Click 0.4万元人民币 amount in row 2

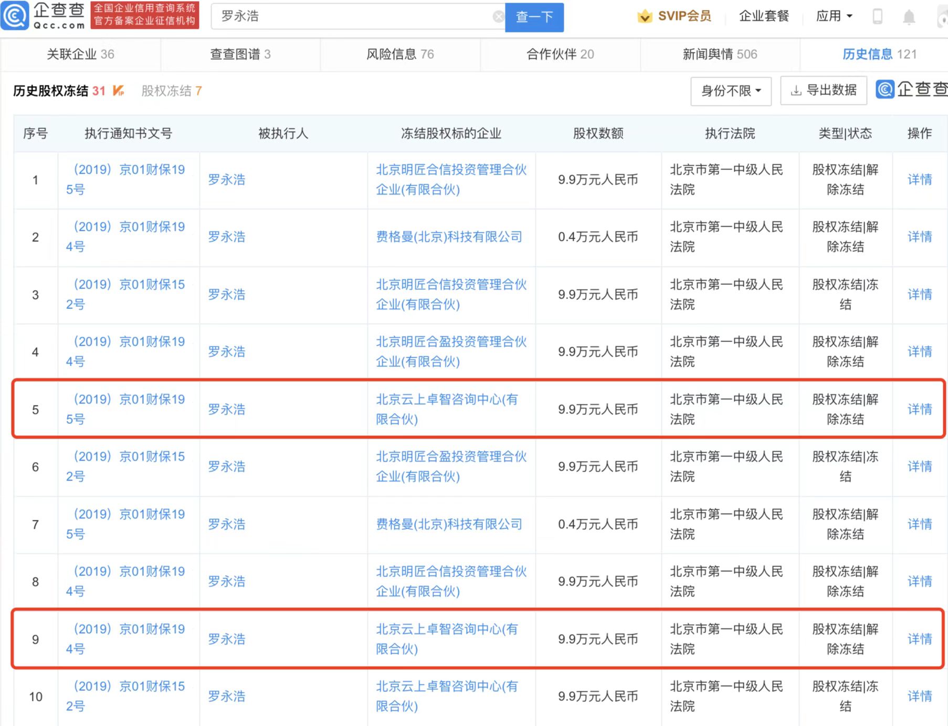(598, 237)
